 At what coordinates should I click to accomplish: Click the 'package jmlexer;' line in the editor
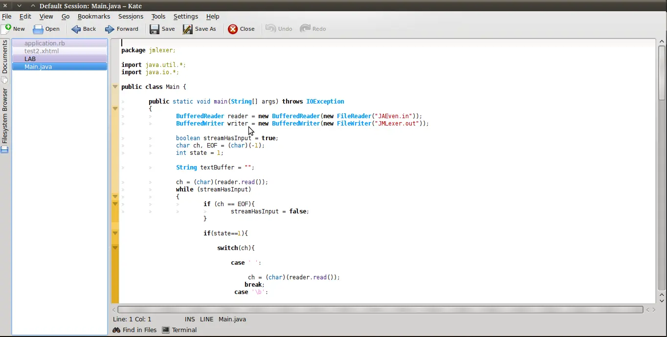(x=148, y=50)
